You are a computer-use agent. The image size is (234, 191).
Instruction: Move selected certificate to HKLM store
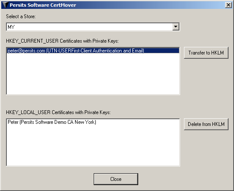pyautogui.click(x=206, y=53)
